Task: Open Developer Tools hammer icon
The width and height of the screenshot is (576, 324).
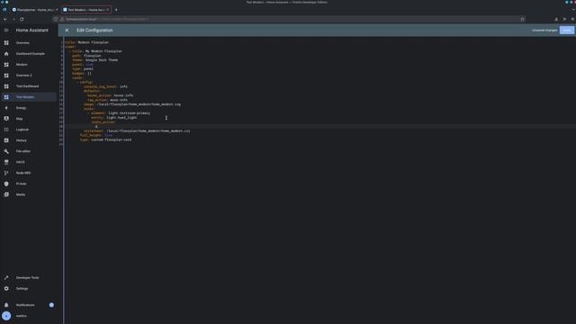Action: (x=6, y=278)
